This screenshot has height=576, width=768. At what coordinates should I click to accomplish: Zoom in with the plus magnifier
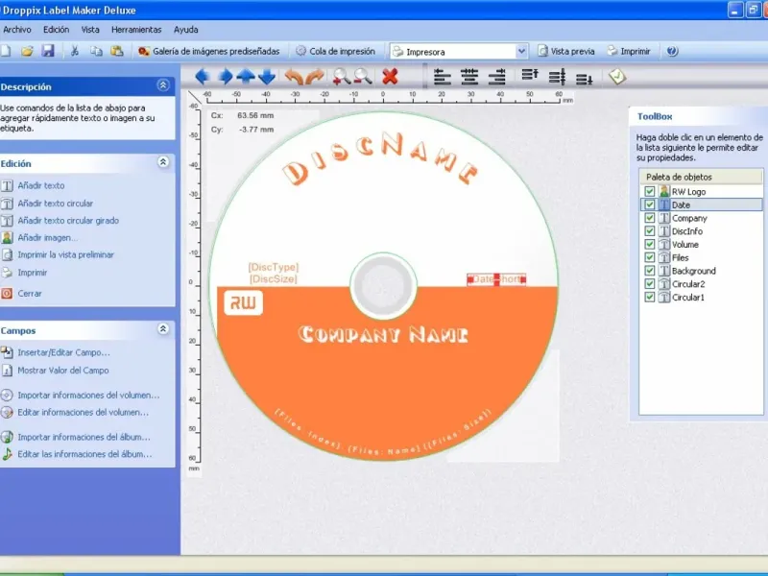click(x=341, y=77)
